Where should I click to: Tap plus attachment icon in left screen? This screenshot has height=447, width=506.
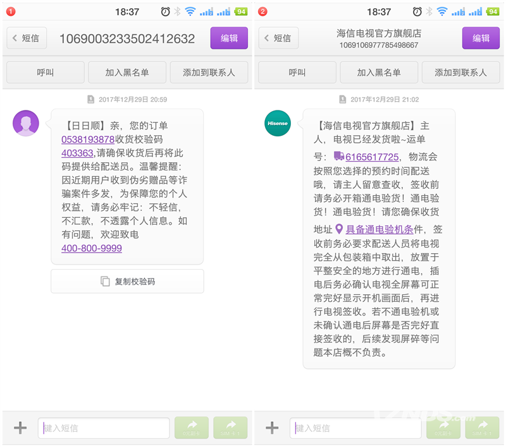(20, 427)
